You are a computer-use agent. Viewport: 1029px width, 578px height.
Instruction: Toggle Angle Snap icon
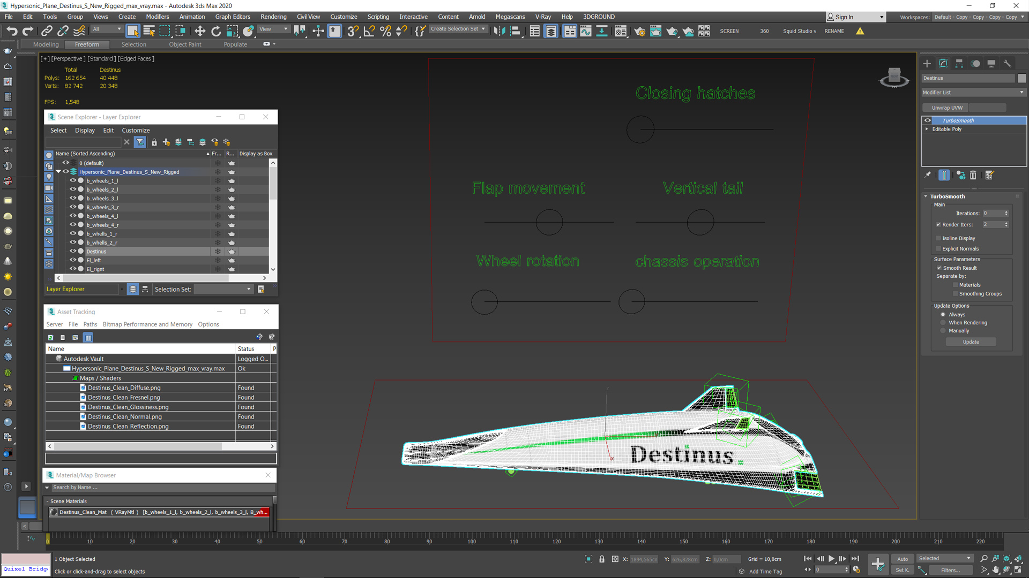point(369,31)
